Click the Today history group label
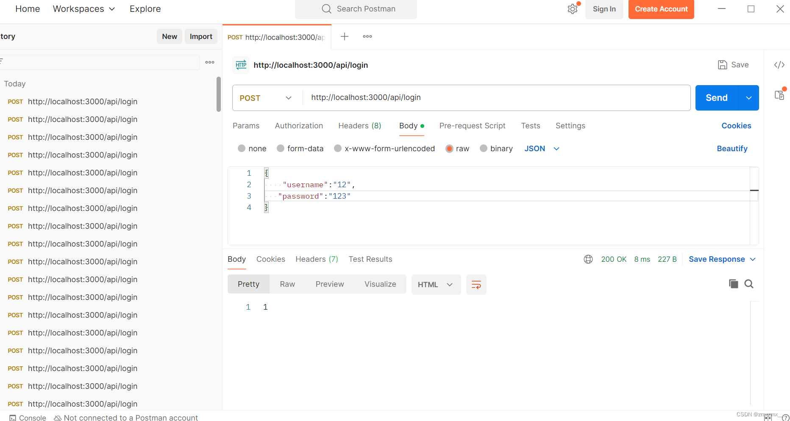This screenshot has width=790, height=421. point(15,84)
